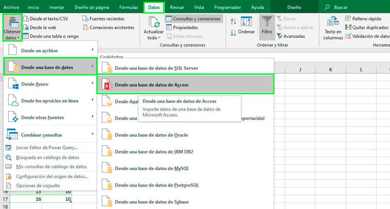Open the Revisar tab
This screenshot has width=390, height=209.
177,7
